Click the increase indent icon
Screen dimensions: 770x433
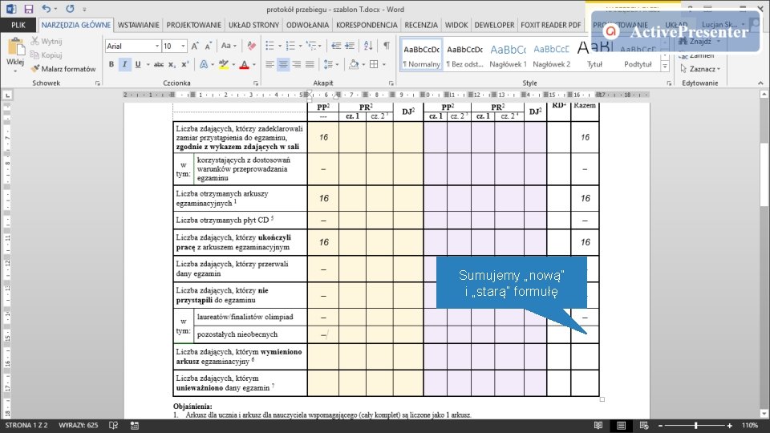click(x=350, y=46)
